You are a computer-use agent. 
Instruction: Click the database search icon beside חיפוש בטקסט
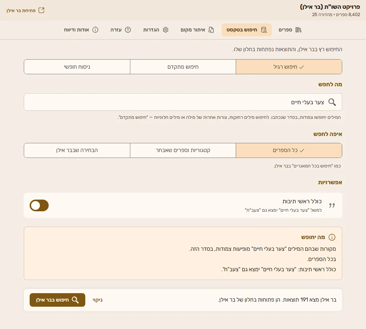(x=264, y=30)
